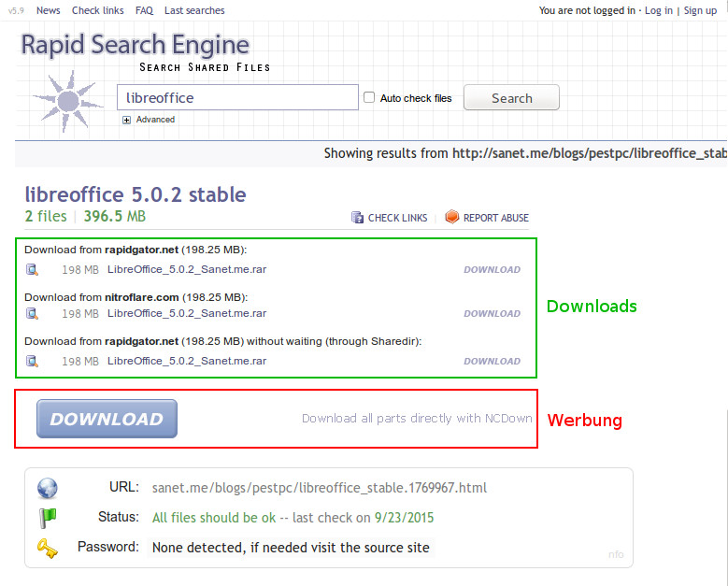Screen dimensions: 728x586
Task: Click the Report Abuse icon
Action: click(452, 217)
